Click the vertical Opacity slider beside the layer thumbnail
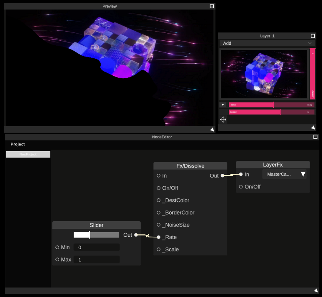 (312, 73)
